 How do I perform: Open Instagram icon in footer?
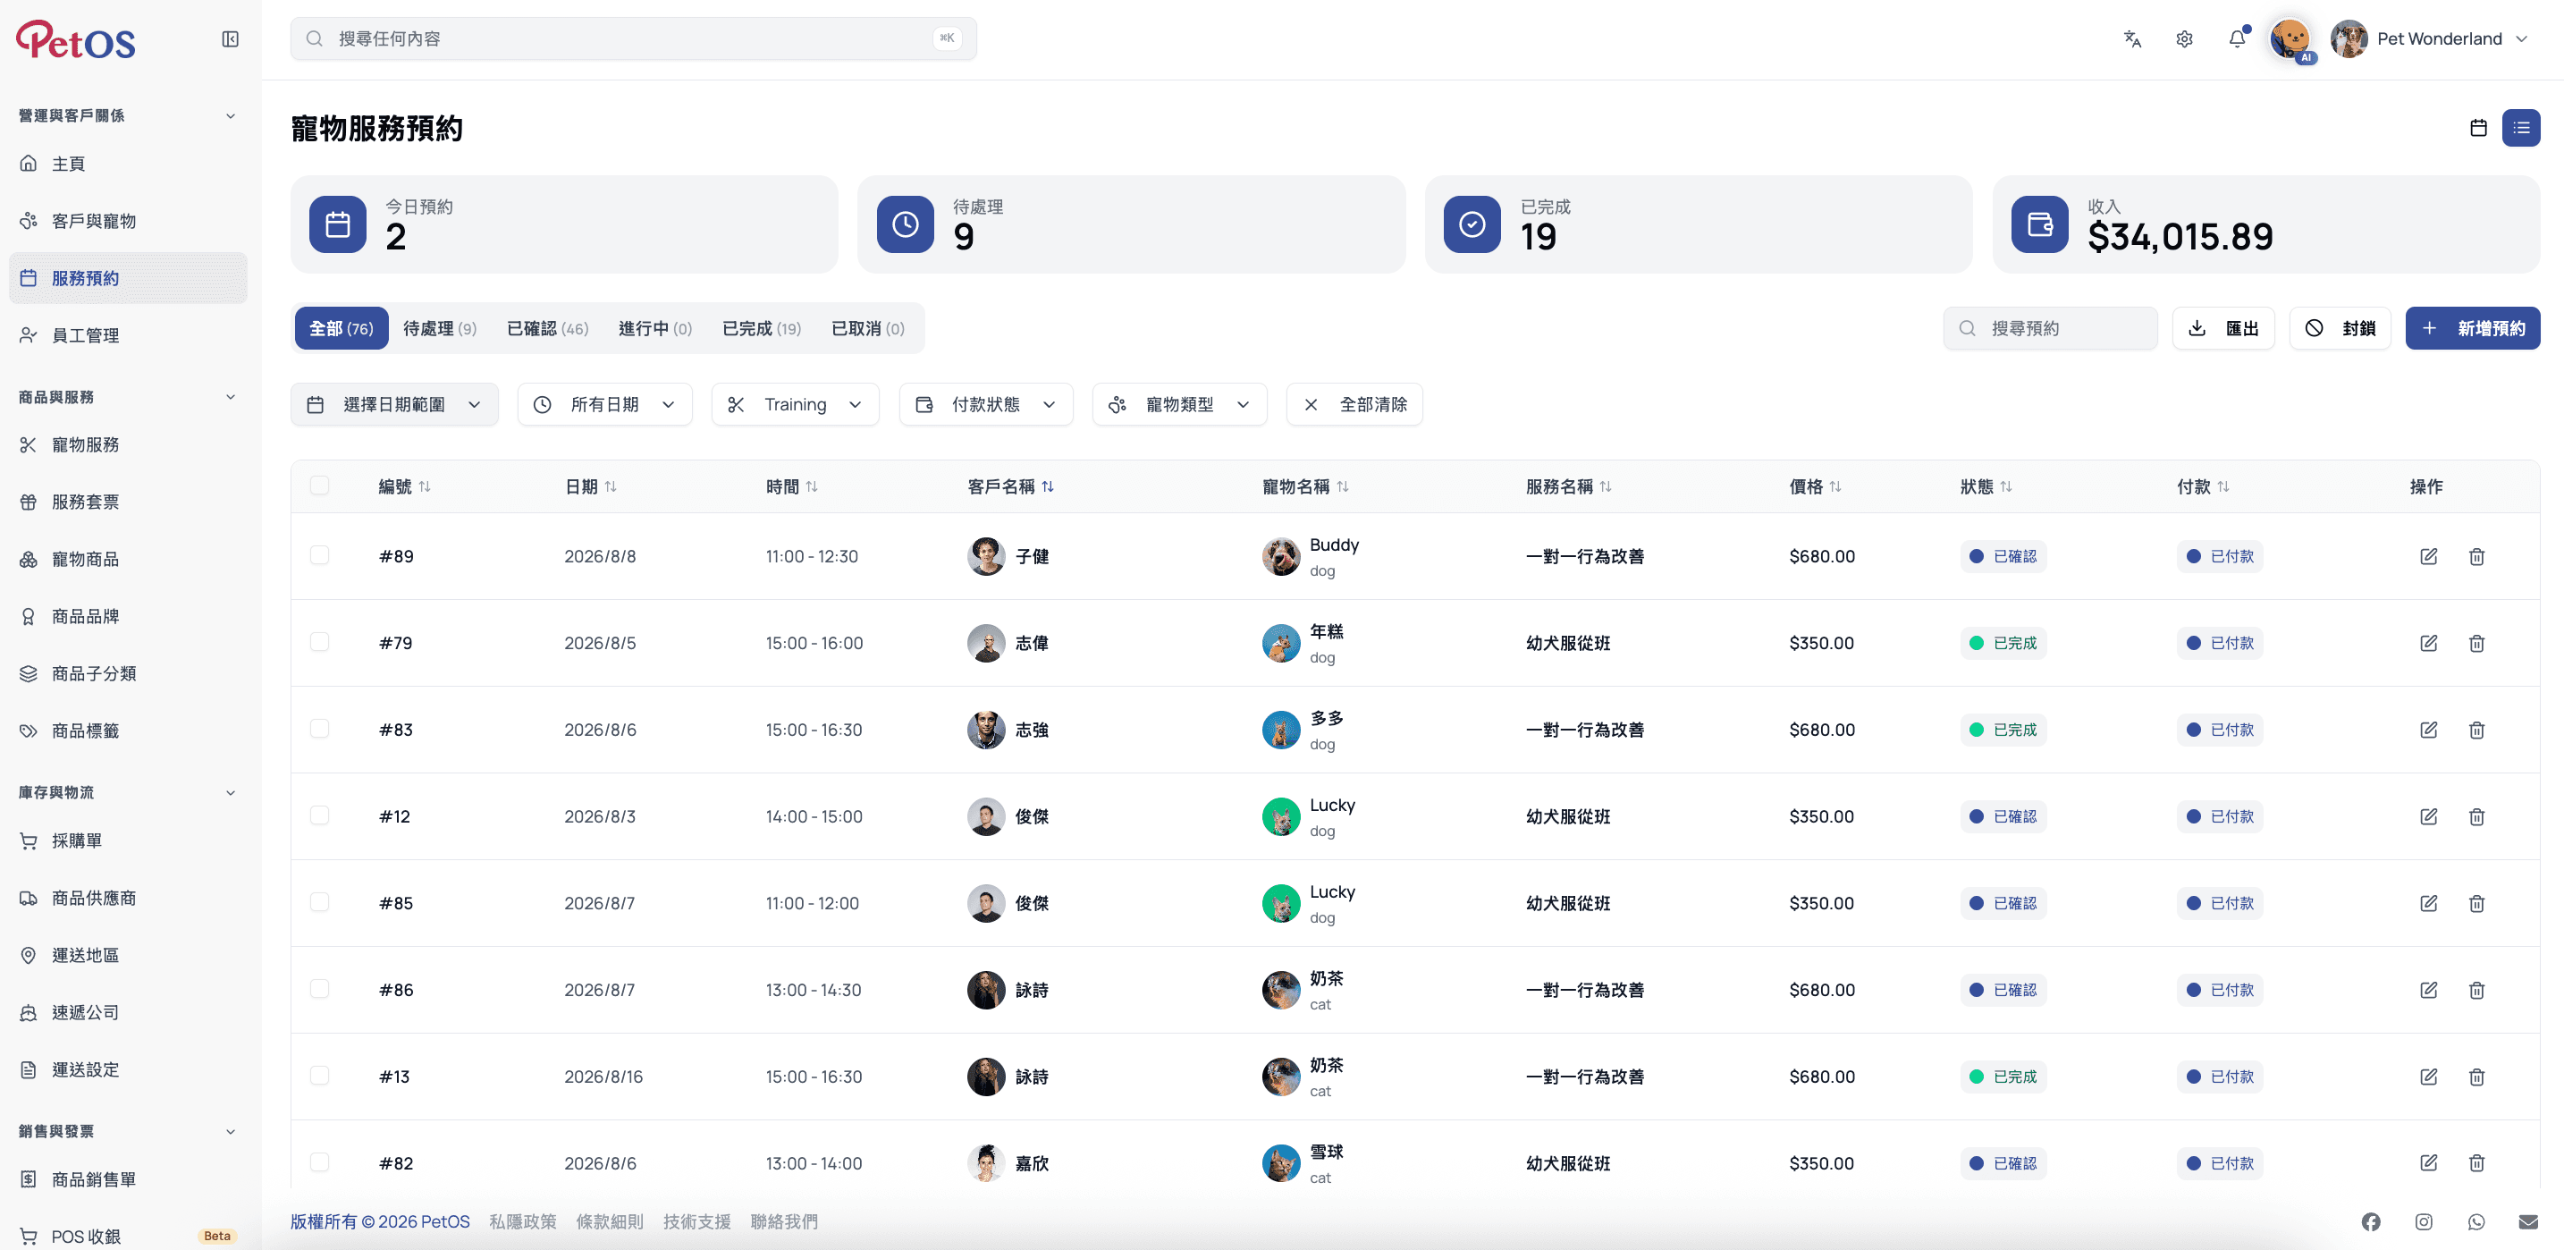2424,1221
